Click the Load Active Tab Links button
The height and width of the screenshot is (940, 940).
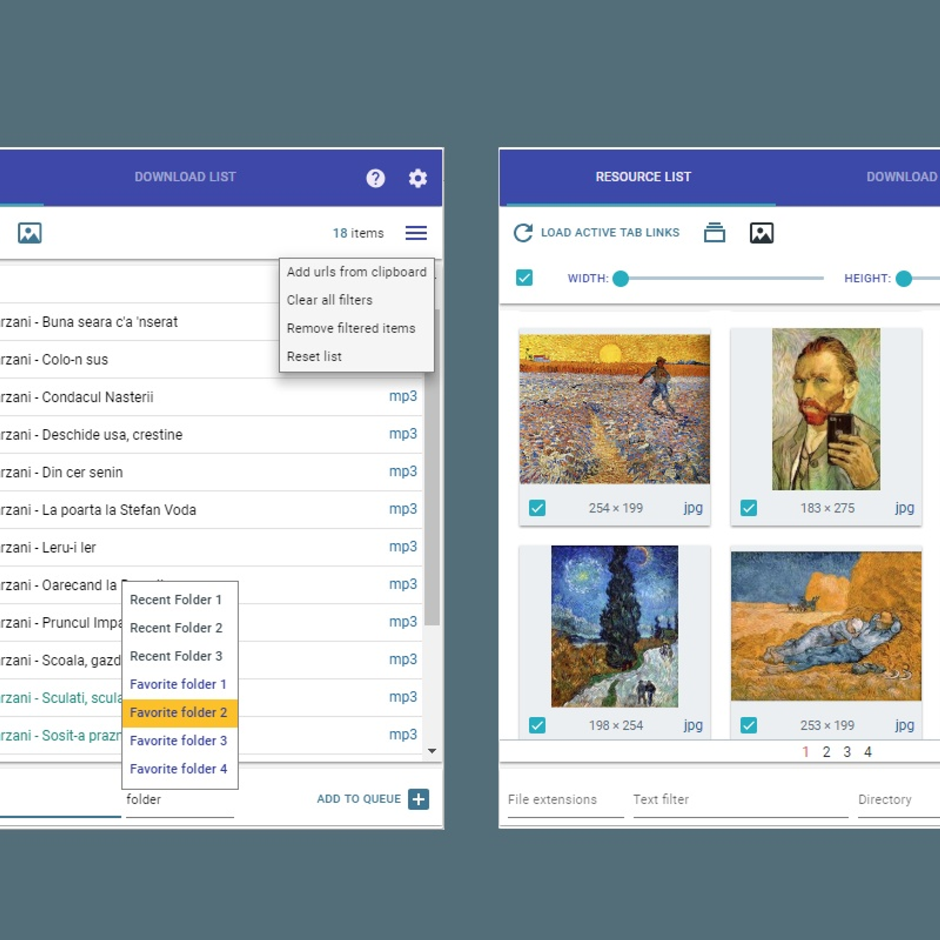point(610,233)
